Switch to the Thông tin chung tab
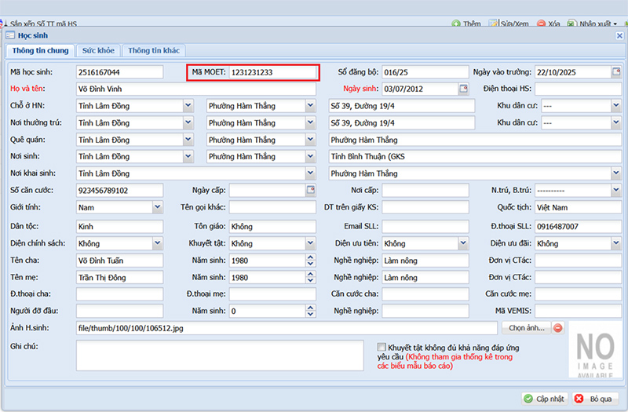Screen dimensions: 628x412 [x=40, y=50]
